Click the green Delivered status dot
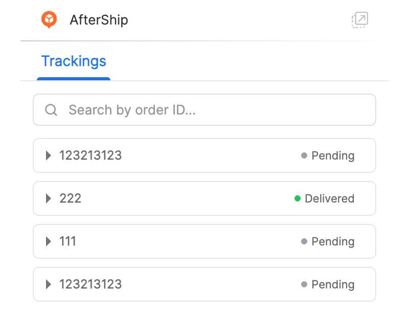The height and width of the screenshot is (316, 409). click(x=298, y=198)
